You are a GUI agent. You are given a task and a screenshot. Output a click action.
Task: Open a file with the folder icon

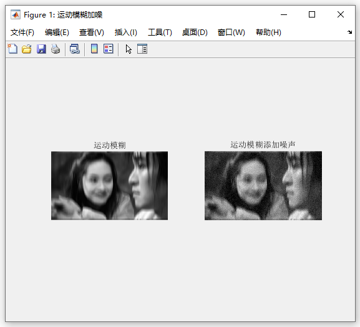coord(27,49)
